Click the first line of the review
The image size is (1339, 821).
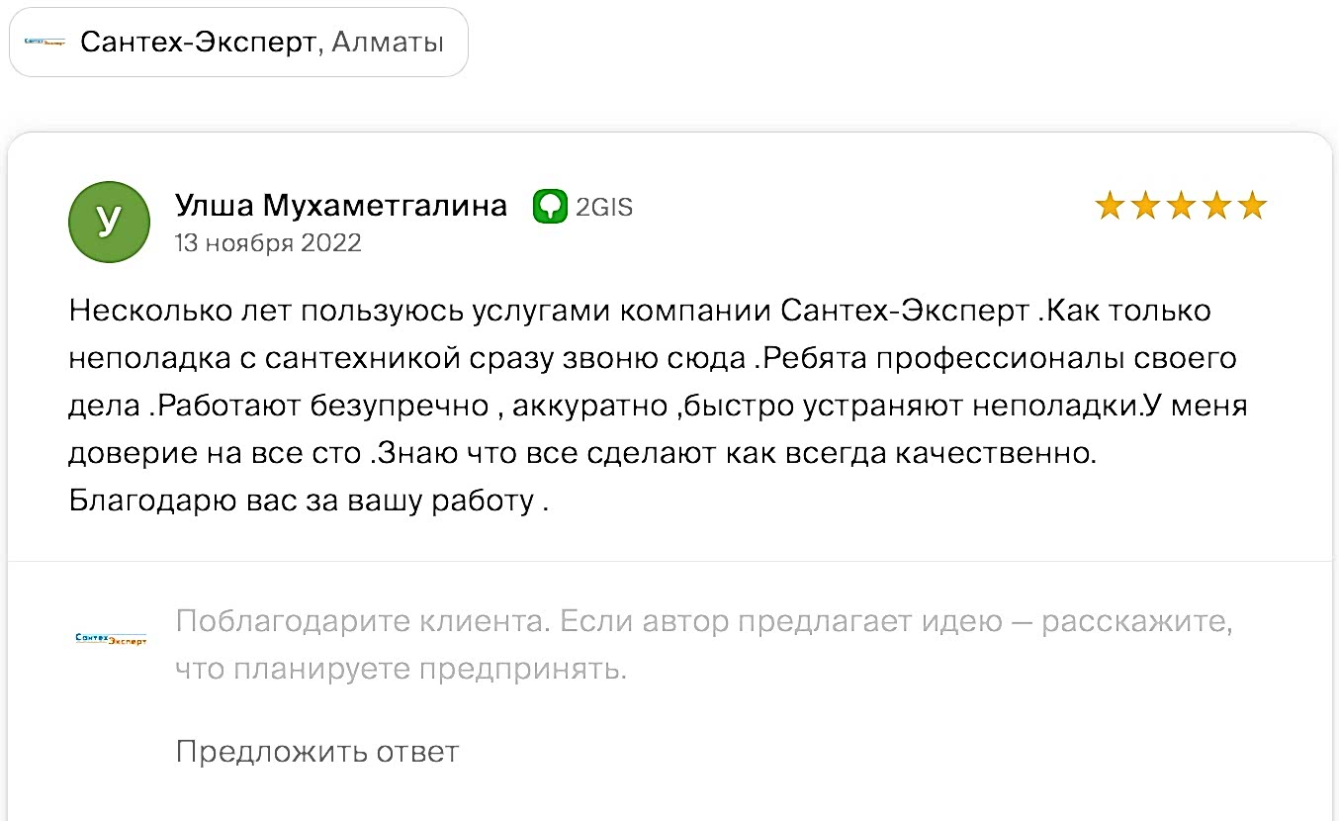click(640, 312)
